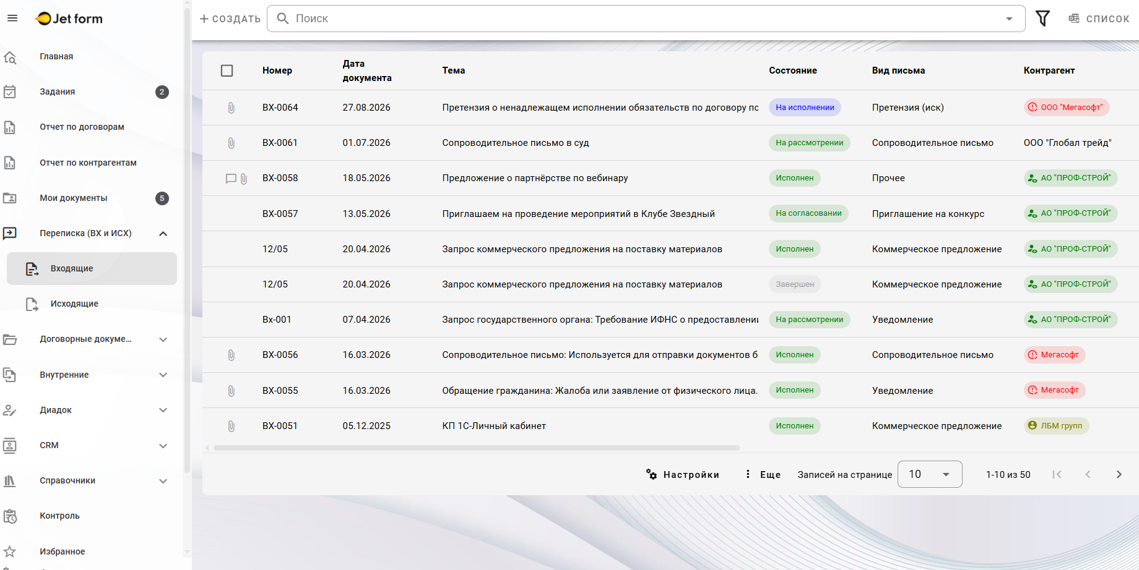Click the Избранное star icon
Screen dimensions: 1139x570
(x=10, y=551)
